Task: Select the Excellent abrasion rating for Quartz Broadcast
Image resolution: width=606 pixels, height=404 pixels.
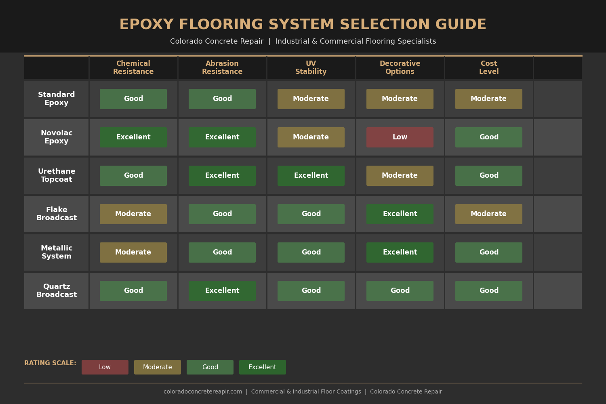Action: tap(222, 290)
